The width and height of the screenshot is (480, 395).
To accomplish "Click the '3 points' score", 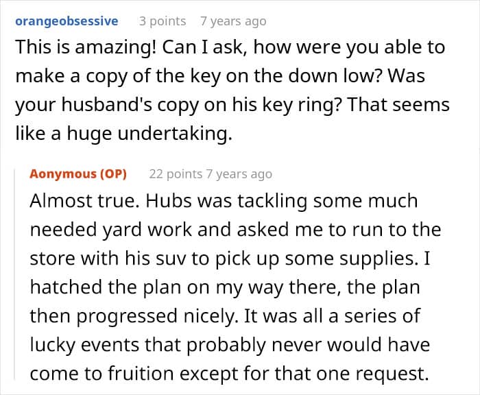I will pyautogui.click(x=163, y=21).
